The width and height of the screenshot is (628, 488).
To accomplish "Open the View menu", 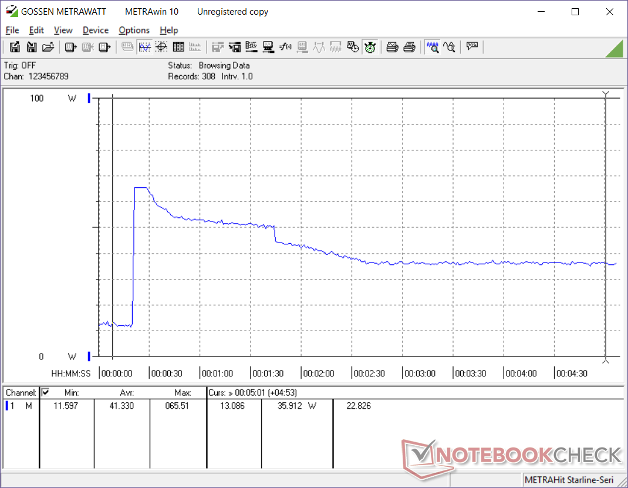I will [63, 30].
